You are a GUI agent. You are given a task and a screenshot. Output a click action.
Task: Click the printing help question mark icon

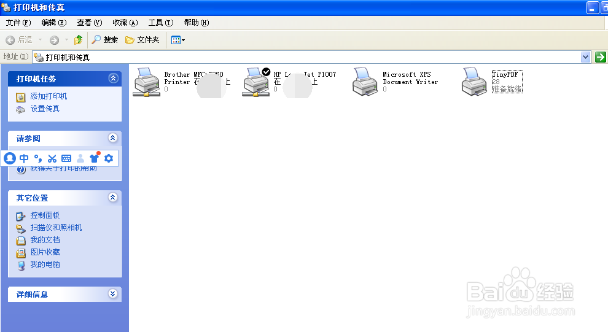click(21, 170)
